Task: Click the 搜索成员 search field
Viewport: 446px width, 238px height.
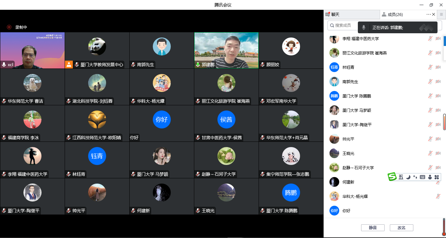Action: [x=343, y=25]
